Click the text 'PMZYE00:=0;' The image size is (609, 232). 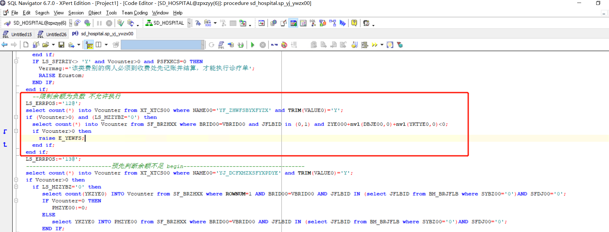click(69, 208)
